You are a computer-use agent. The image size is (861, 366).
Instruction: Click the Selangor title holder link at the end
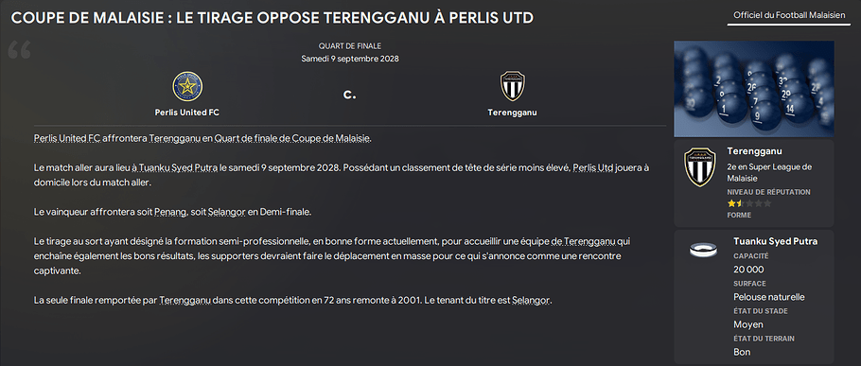(530, 301)
